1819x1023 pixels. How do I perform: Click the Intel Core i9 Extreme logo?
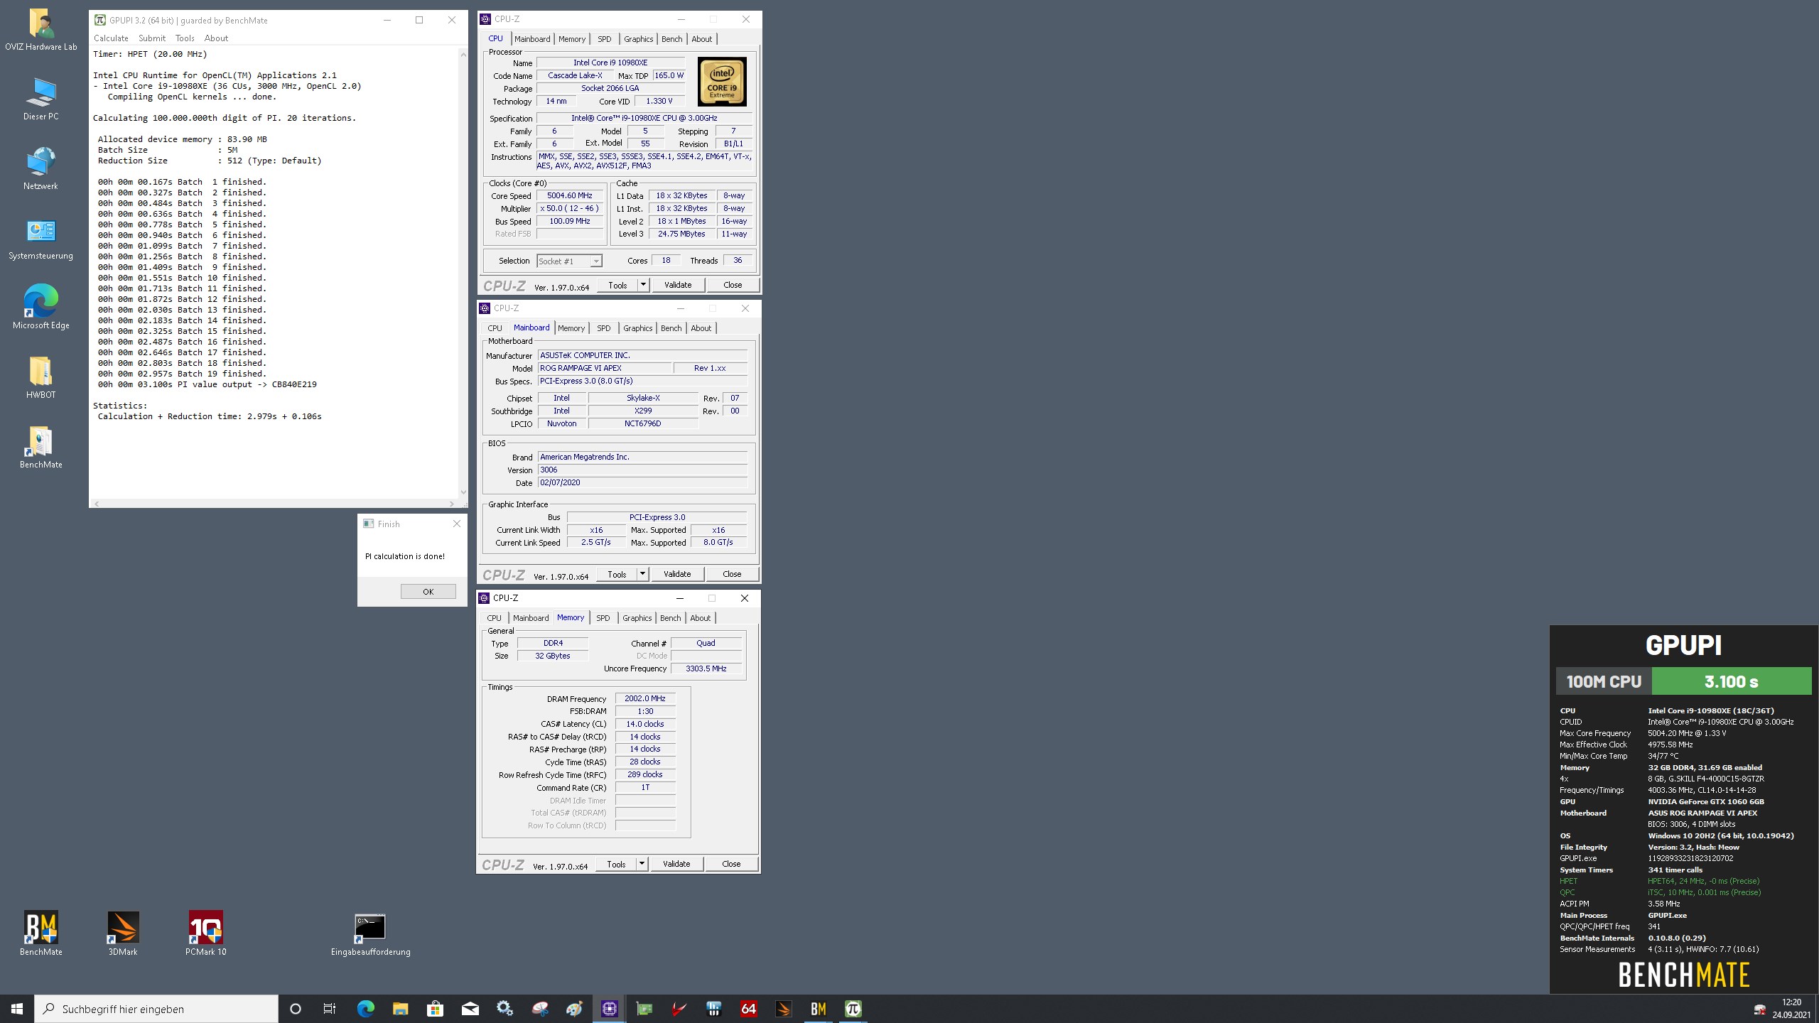[x=722, y=82]
